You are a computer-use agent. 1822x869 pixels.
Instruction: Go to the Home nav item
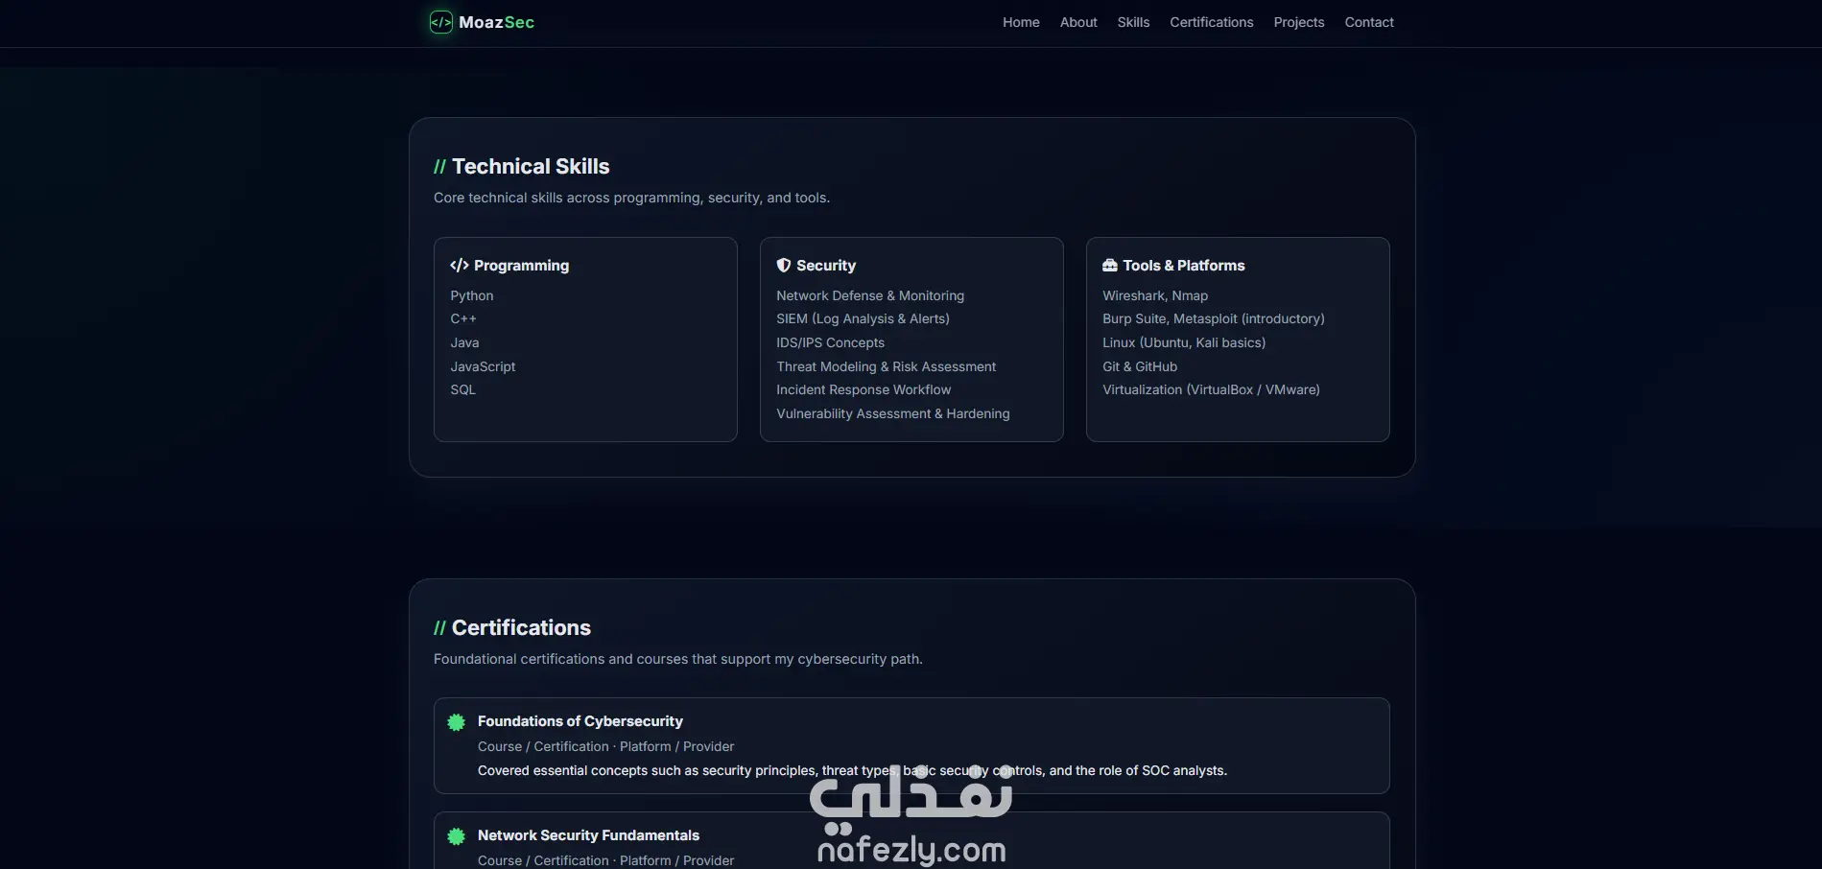point(1021,22)
